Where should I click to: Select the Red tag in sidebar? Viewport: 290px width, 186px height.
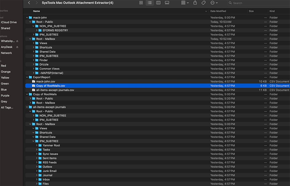pos(3,66)
